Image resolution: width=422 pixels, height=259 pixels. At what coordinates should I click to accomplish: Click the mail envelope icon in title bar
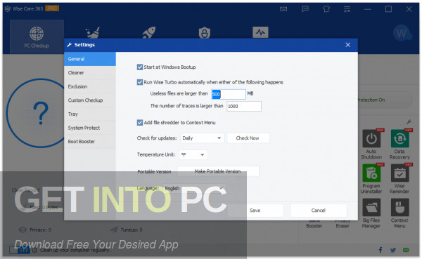click(x=283, y=9)
